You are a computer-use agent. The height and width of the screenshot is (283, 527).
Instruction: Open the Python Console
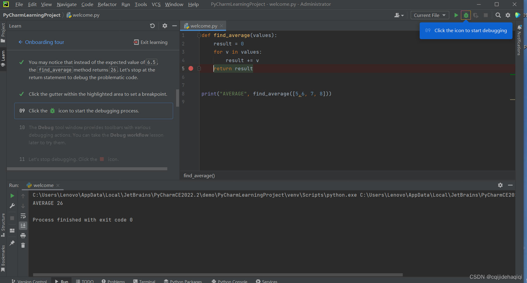(229, 281)
